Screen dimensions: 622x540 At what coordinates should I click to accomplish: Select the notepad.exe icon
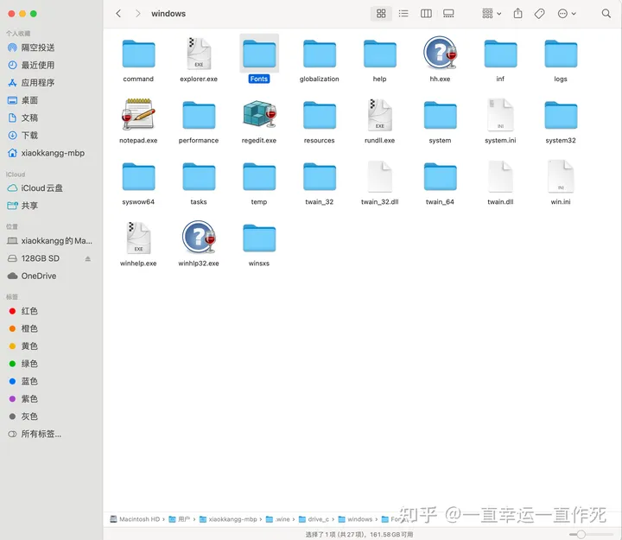pos(138,115)
